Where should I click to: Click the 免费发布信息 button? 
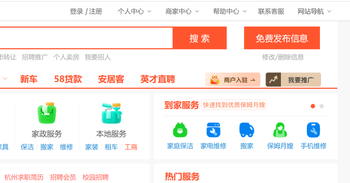point(282,38)
